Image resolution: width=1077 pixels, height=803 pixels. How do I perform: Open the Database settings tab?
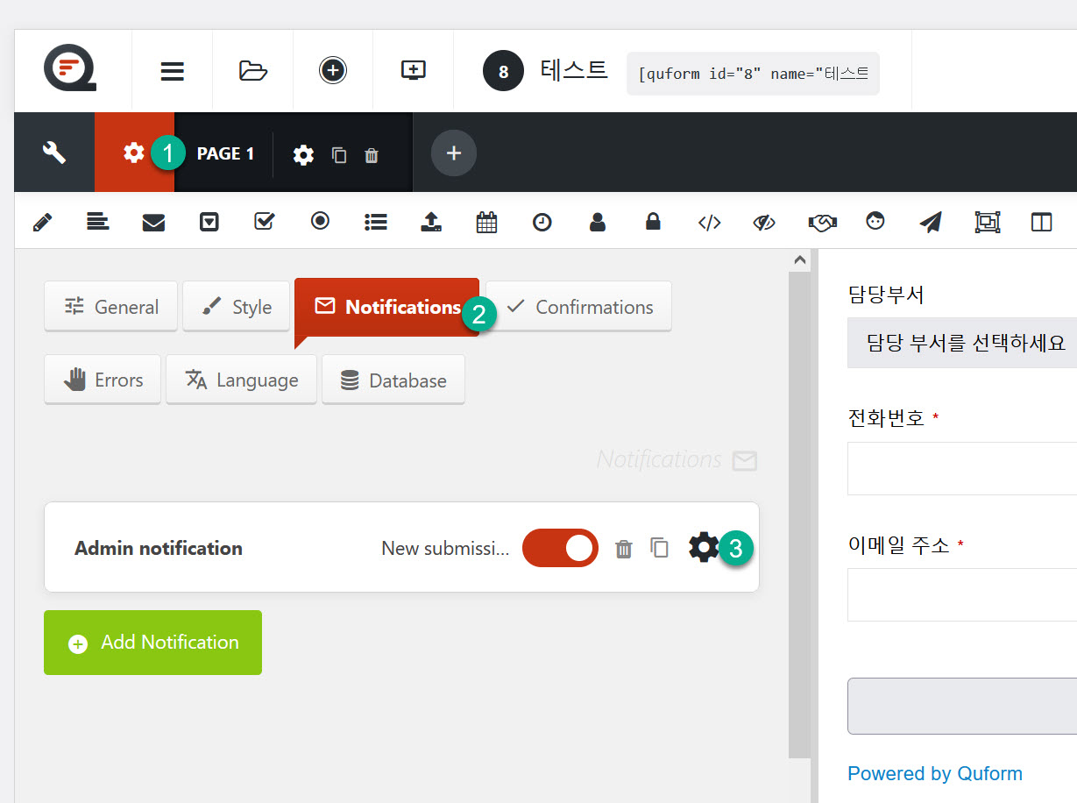pos(393,379)
